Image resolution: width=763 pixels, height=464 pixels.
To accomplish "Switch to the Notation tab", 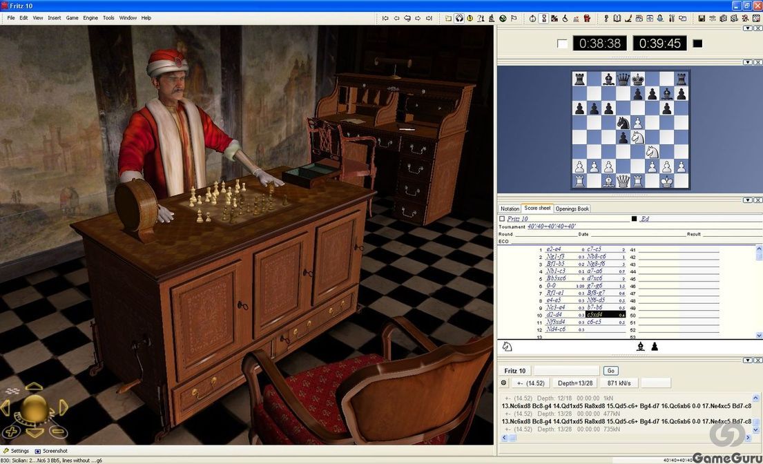I will pos(510,209).
